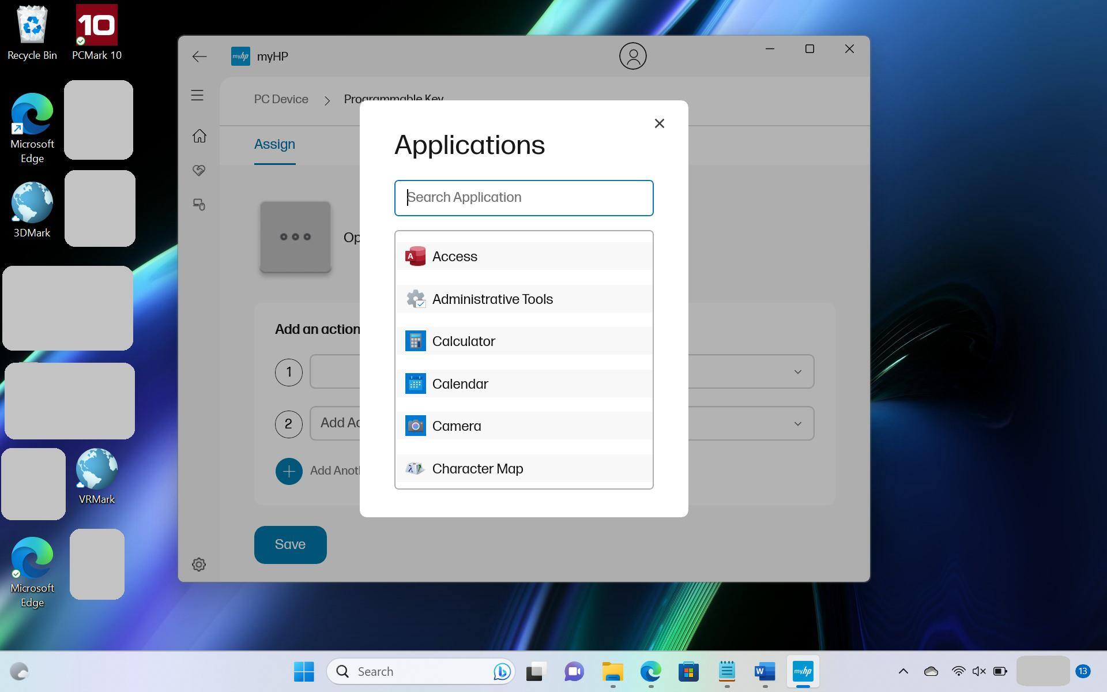
Task: Pick the Calendar application entry
Action: click(x=460, y=384)
